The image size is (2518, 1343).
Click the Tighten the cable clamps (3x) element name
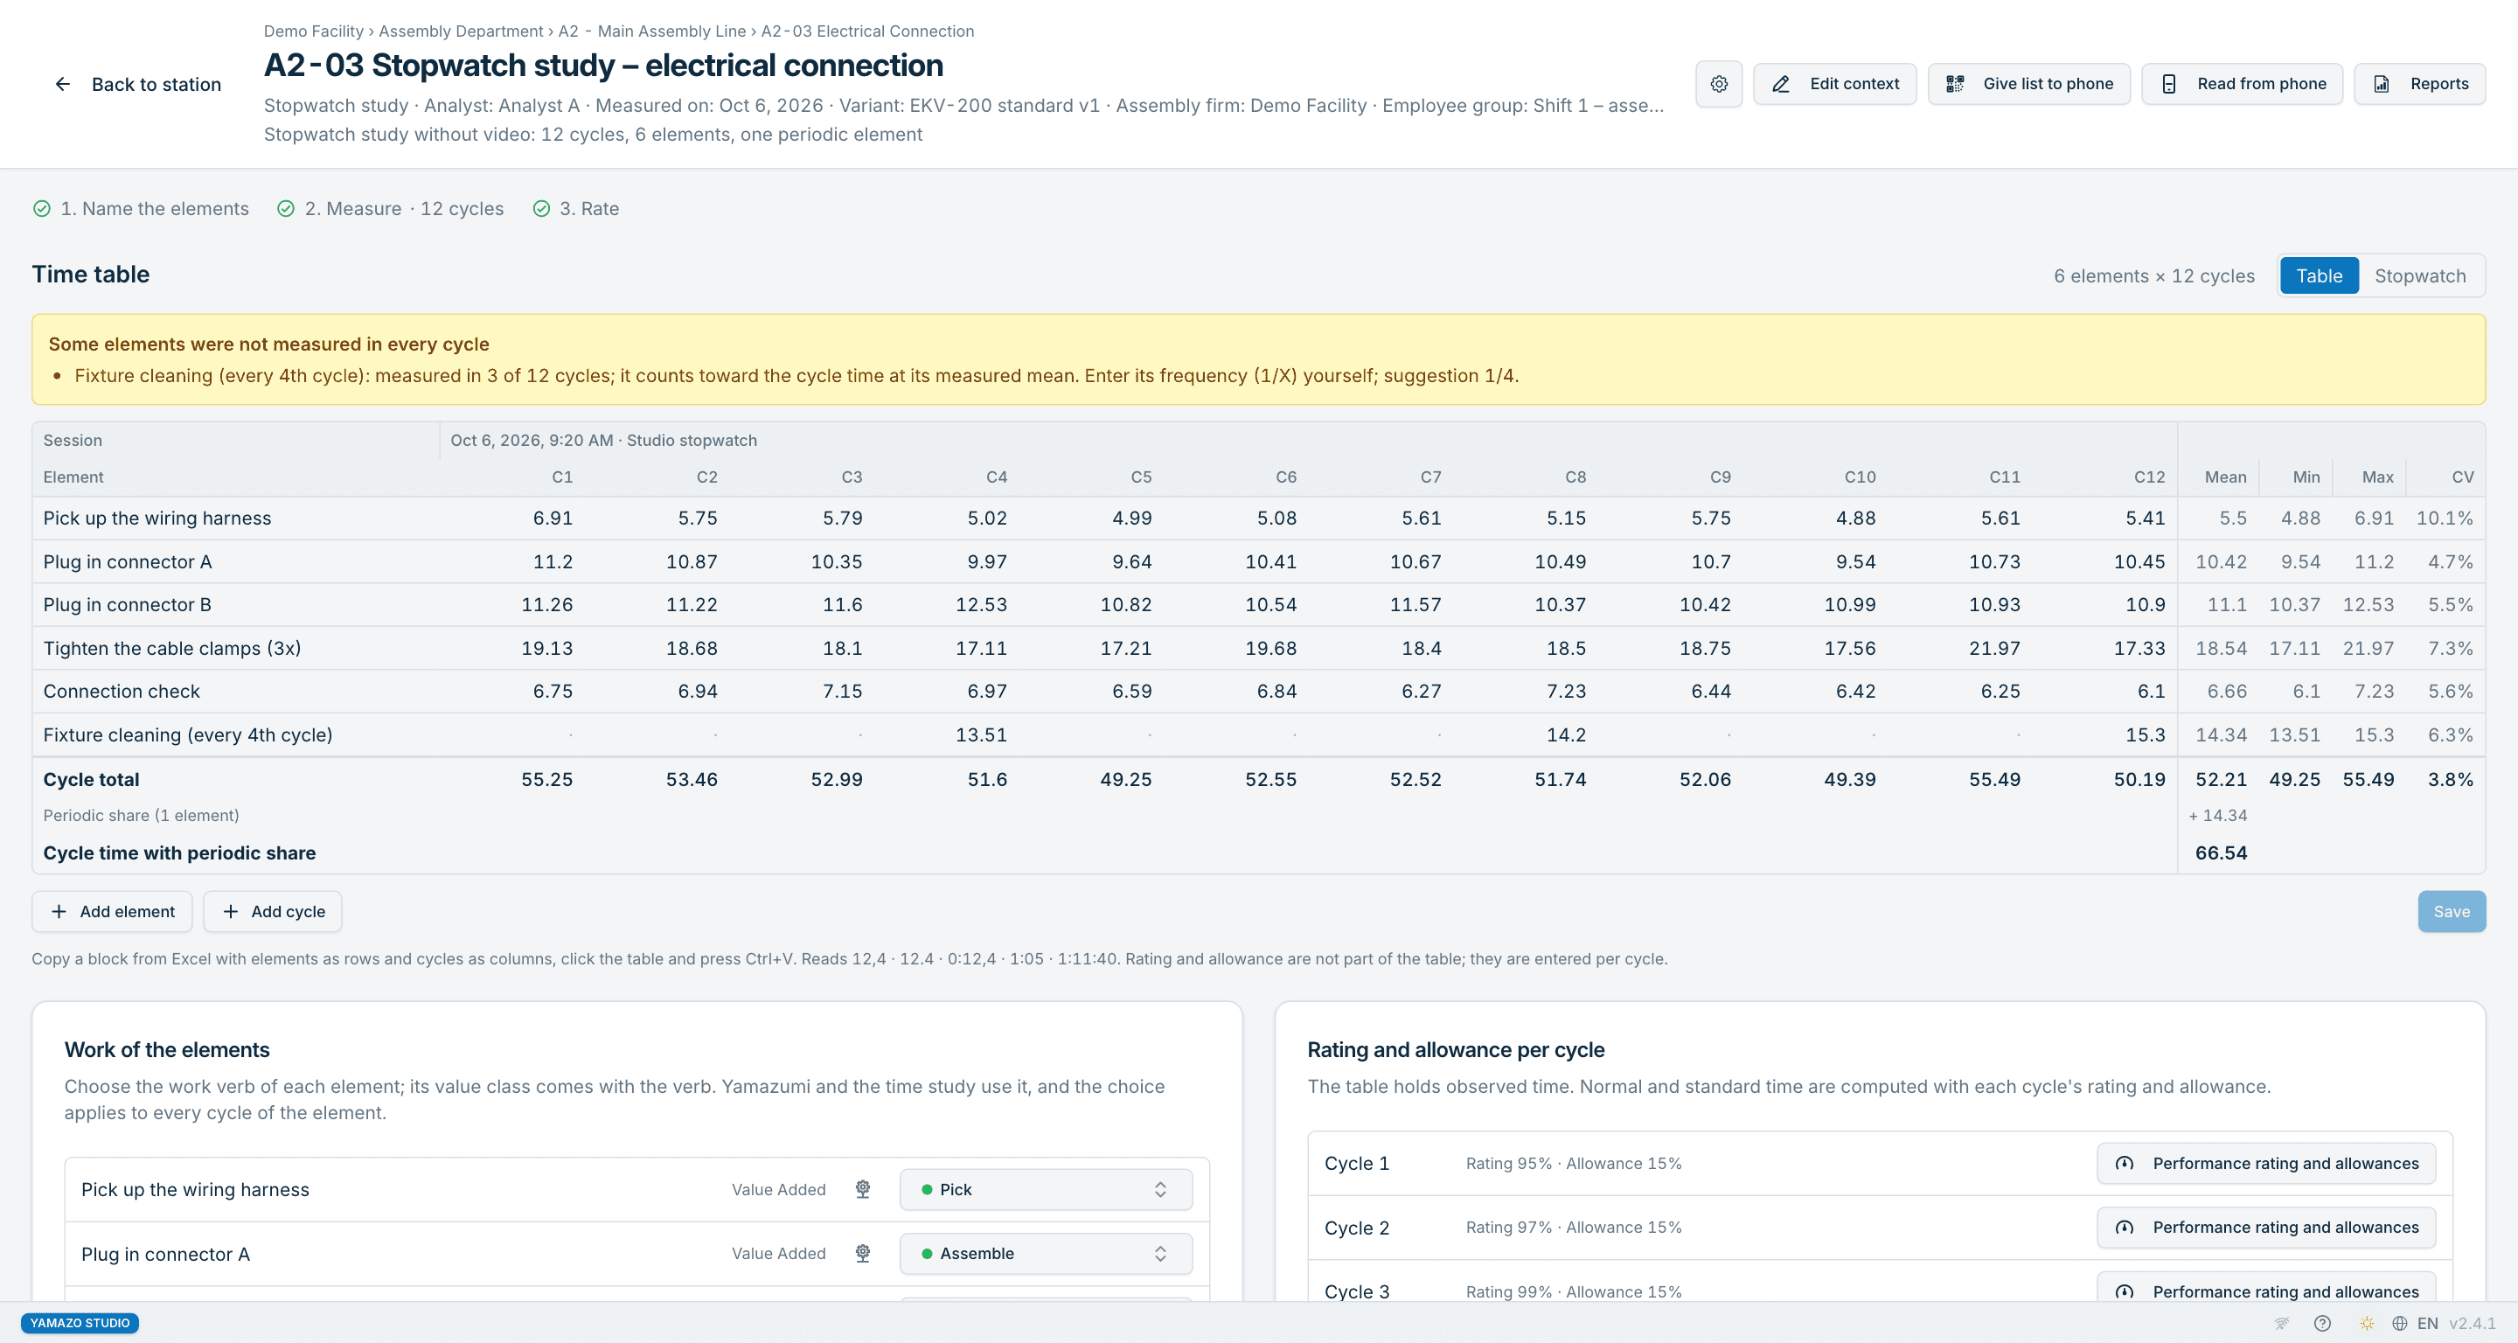[172, 648]
